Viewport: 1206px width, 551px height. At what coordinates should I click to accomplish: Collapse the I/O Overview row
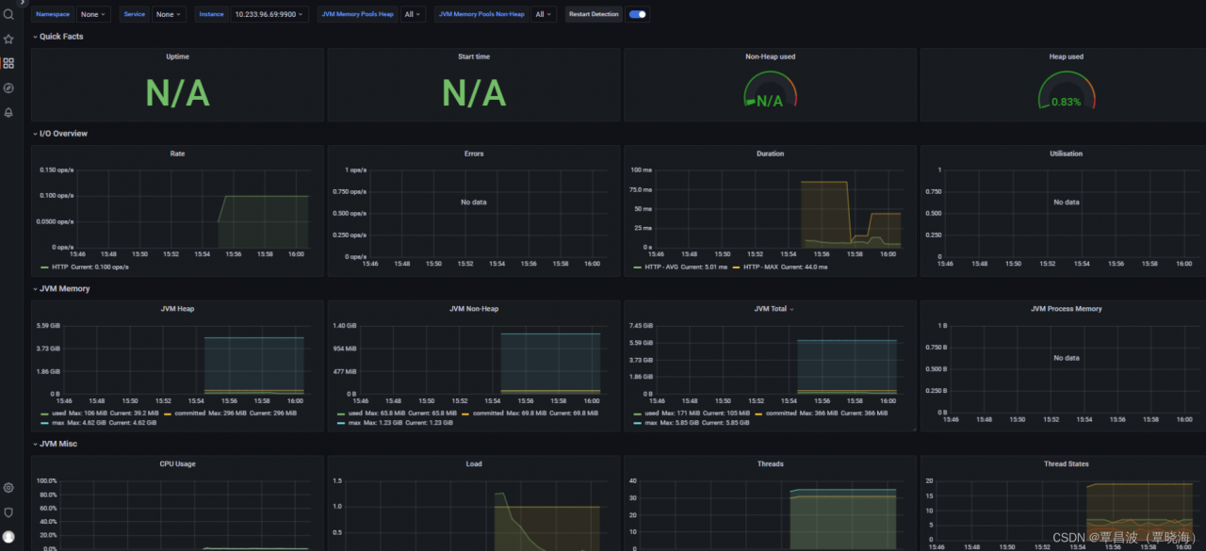click(60, 134)
